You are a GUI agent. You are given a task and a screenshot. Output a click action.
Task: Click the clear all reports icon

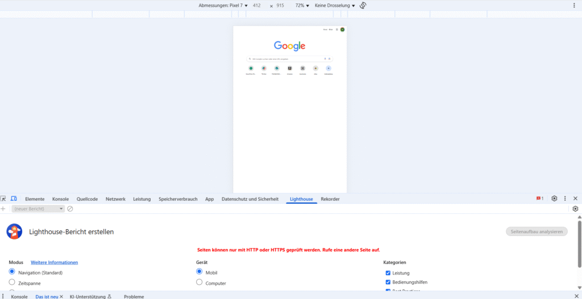click(x=70, y=209)
